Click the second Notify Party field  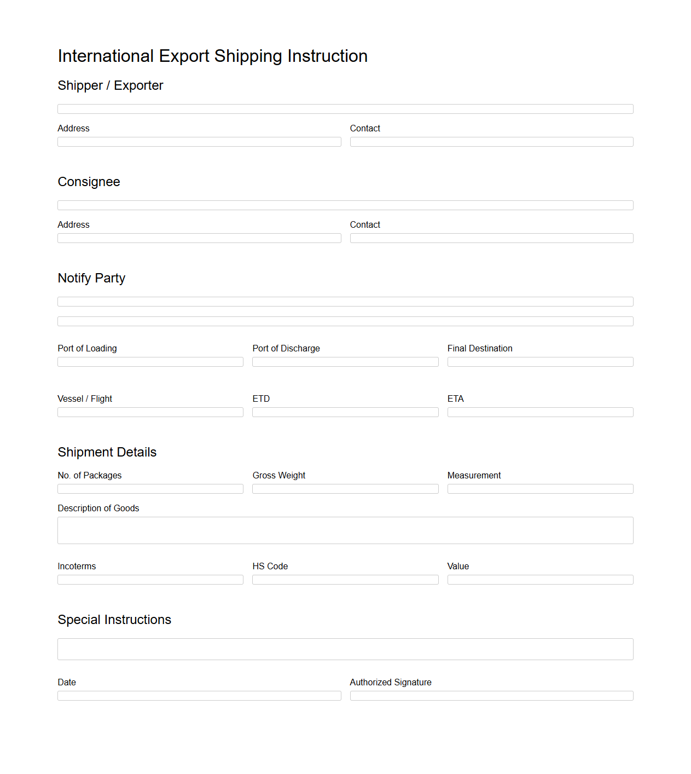point(345,321)
